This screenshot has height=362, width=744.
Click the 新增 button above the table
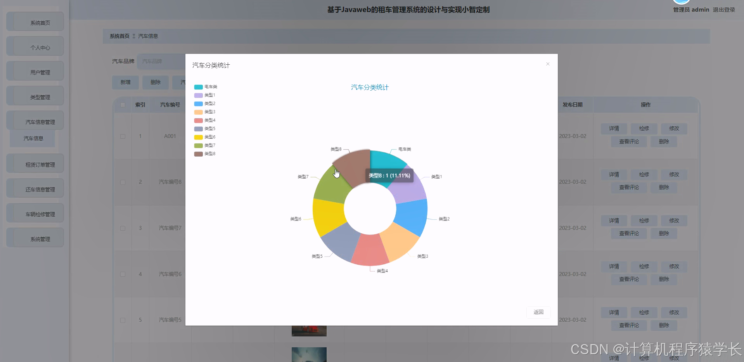(125, 82)
